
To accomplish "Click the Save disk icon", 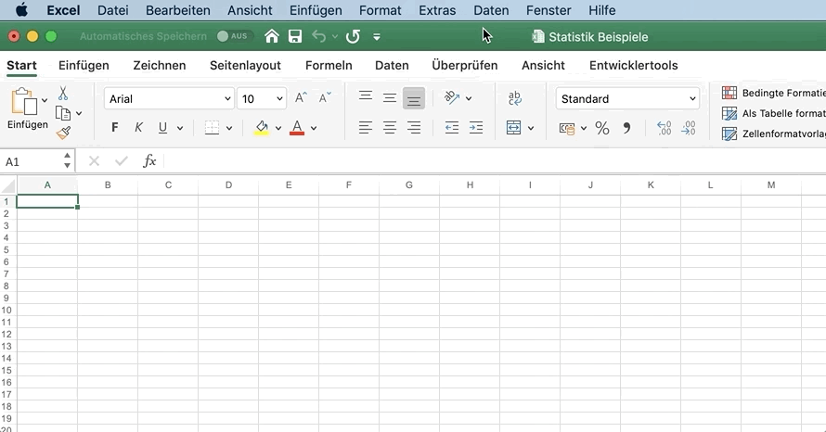I will pyautogui.click(x=295, y=36).
